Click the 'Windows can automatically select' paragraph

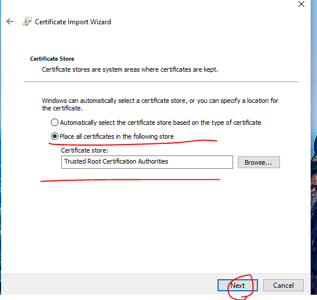click(x=160, y=104)
